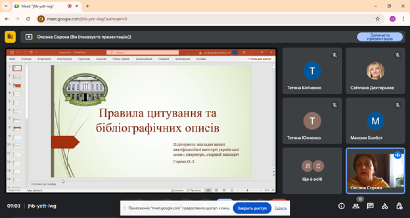The width and height of the screenshot is (410, 218).
Task: Click the 'Скрыть' link in sharing bar
Action: pyautogui.click(x=280, y=208)
